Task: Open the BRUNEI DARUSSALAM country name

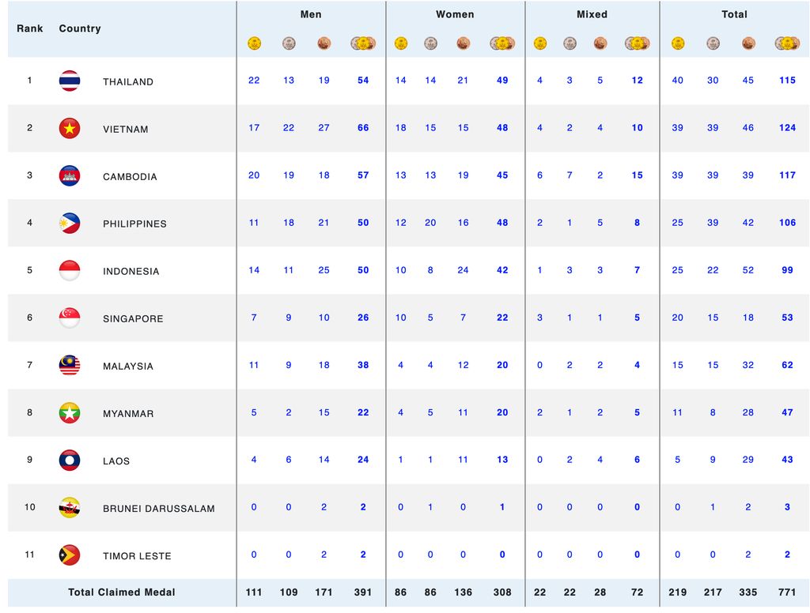Action: coord(159,509)
